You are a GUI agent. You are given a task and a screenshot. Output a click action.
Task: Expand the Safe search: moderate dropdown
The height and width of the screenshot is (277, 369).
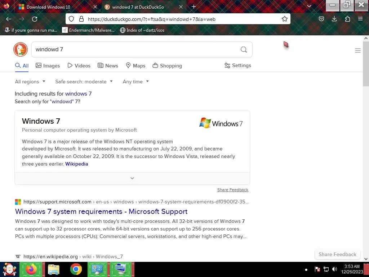[x=84, y=82]
